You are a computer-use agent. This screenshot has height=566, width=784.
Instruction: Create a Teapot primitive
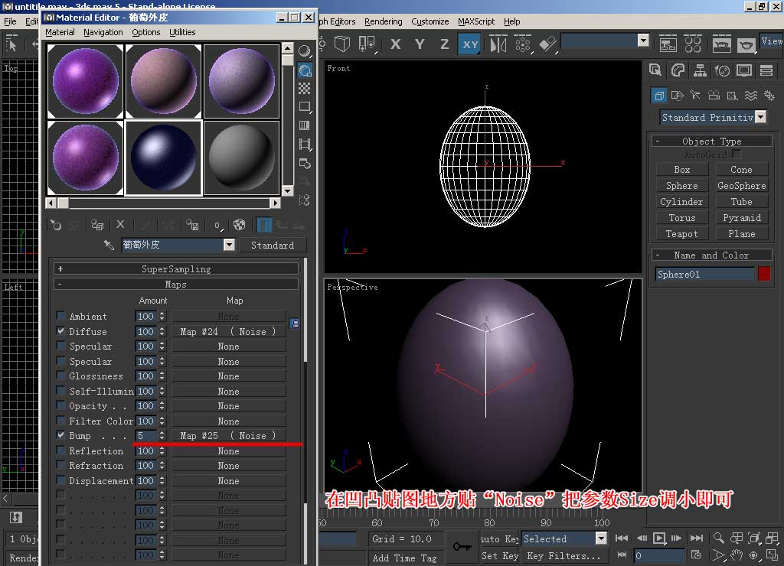click(681, 234)
